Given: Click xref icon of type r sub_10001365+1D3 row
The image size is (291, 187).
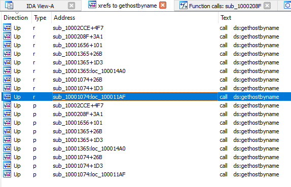Looking at the screenshot, I should [x=7, y=62].
